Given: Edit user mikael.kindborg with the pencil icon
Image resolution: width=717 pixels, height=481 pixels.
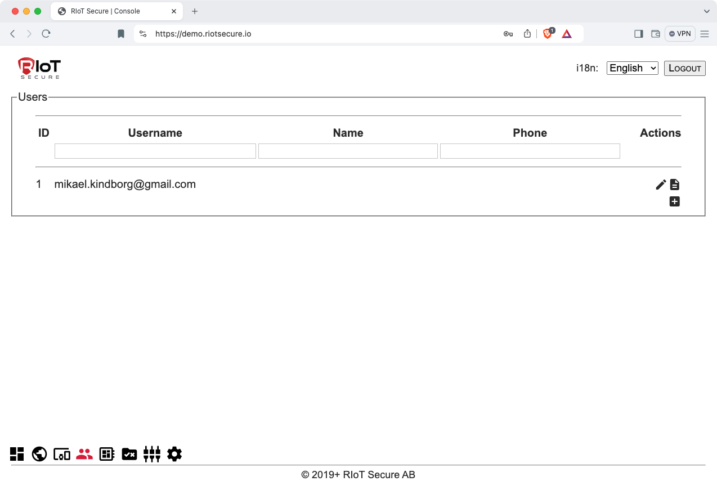Looking at the screenshot, I should coord(661,185).
